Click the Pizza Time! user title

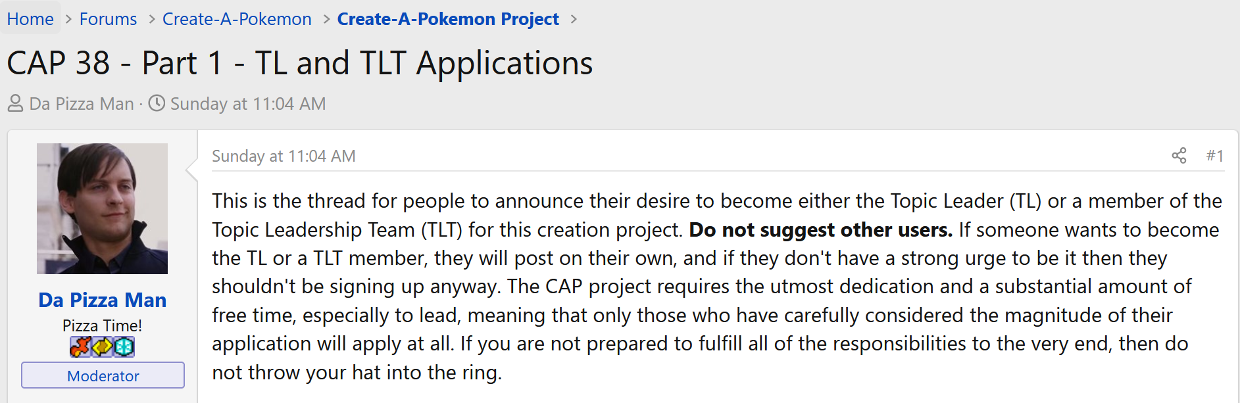pyautogui.click(x=102, y=325)
